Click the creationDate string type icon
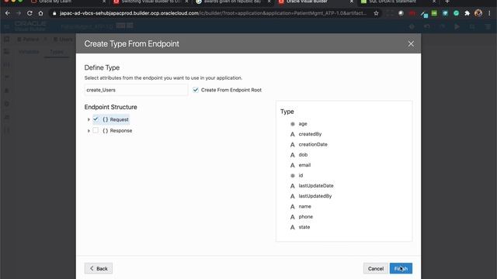The width and height of the screenshot is (497, 279). point(293,145)
